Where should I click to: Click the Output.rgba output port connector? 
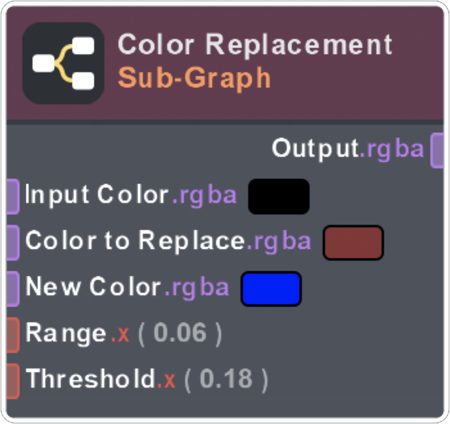pos(437,150)
